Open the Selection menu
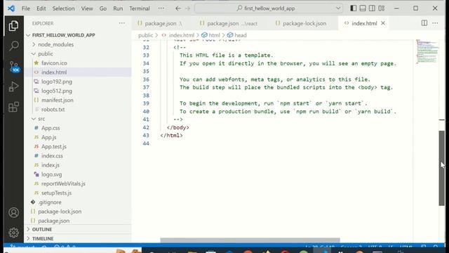The width and height of the screenshot is (449, 253). point(63,8)
